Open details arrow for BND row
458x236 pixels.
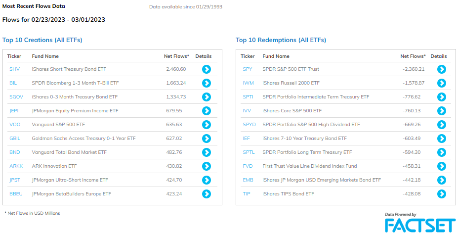point(206,152)
